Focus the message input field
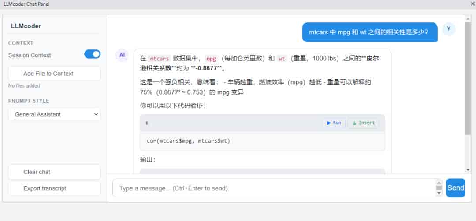The width and height of the screenshot is (476, 221). [x=274, y=188]
